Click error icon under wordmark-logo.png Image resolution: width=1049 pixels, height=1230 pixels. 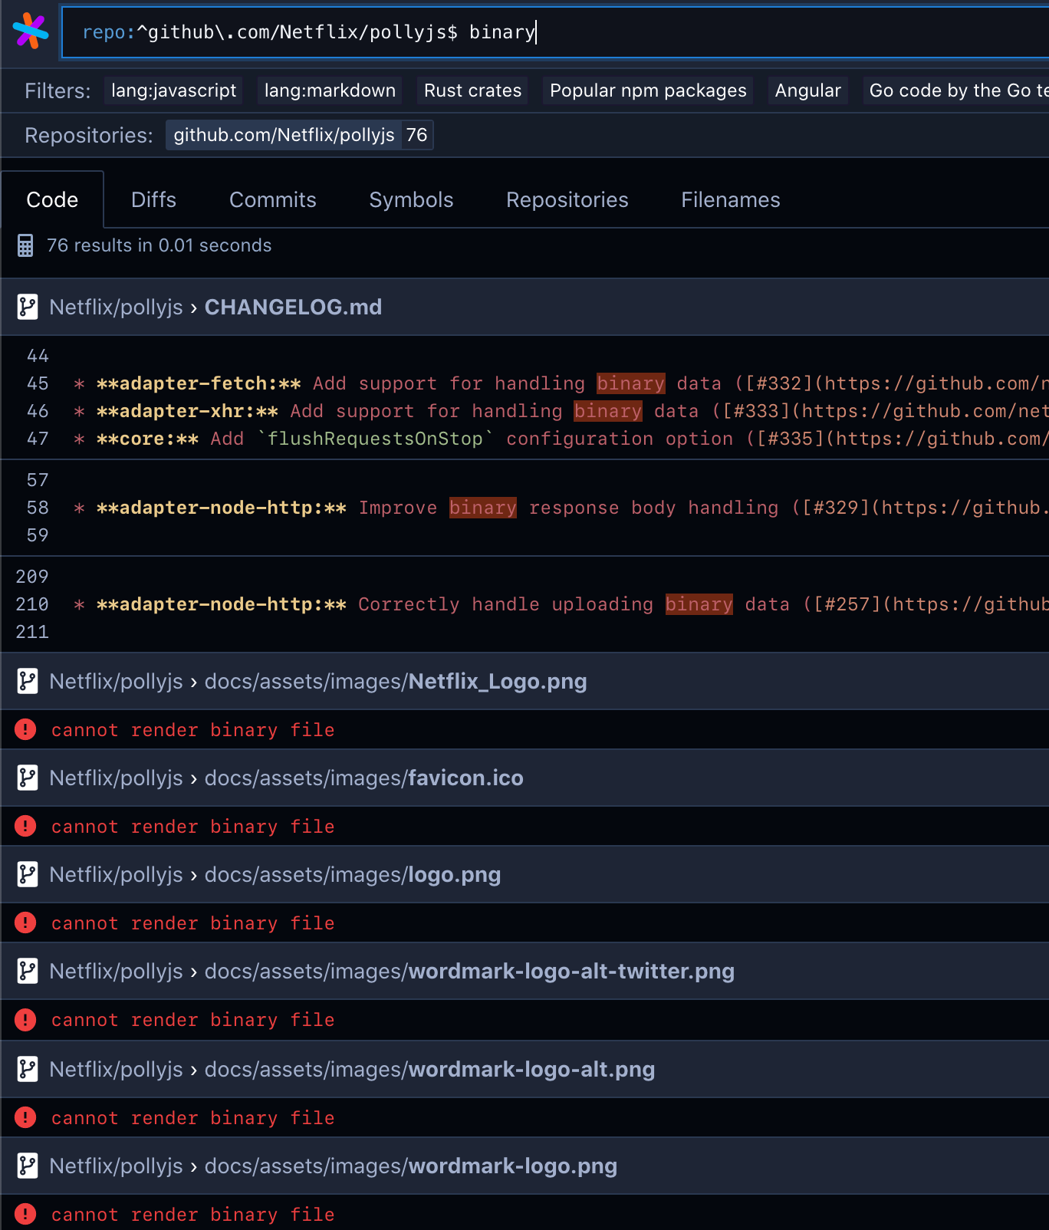click(x=25, y=1214)
